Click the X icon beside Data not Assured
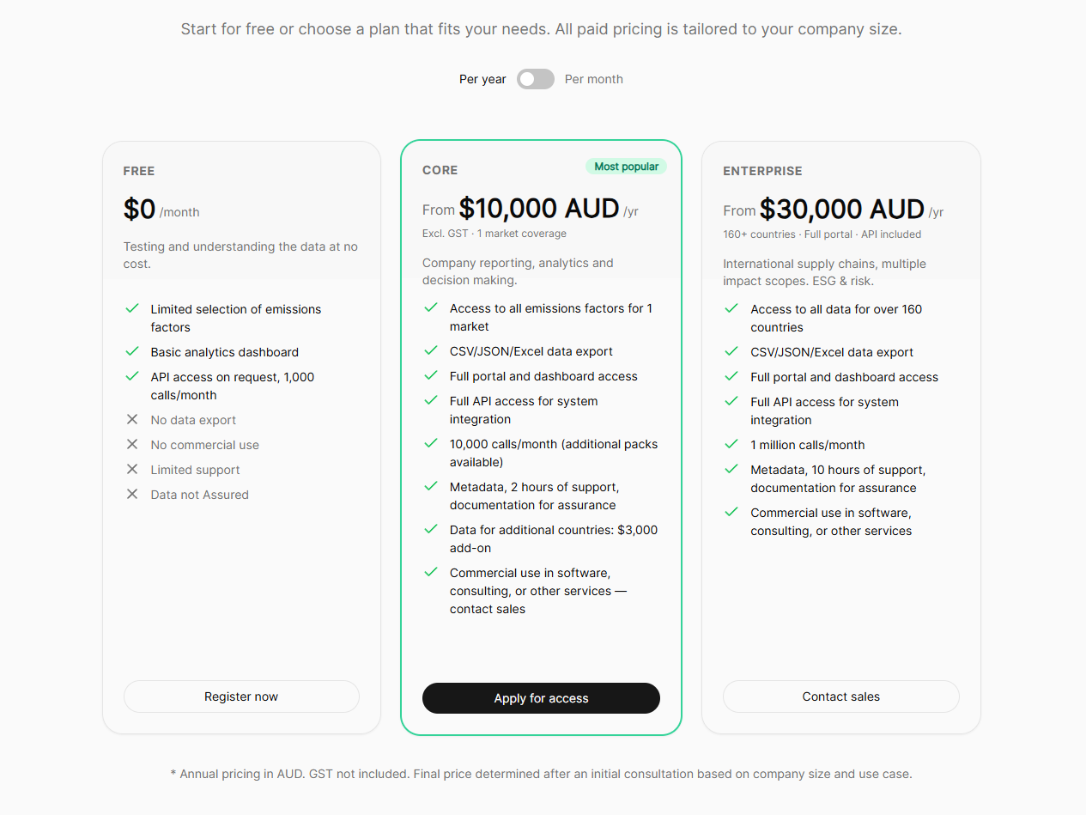The width and height of the screenshot is (1086, 815). pos(132,494)
